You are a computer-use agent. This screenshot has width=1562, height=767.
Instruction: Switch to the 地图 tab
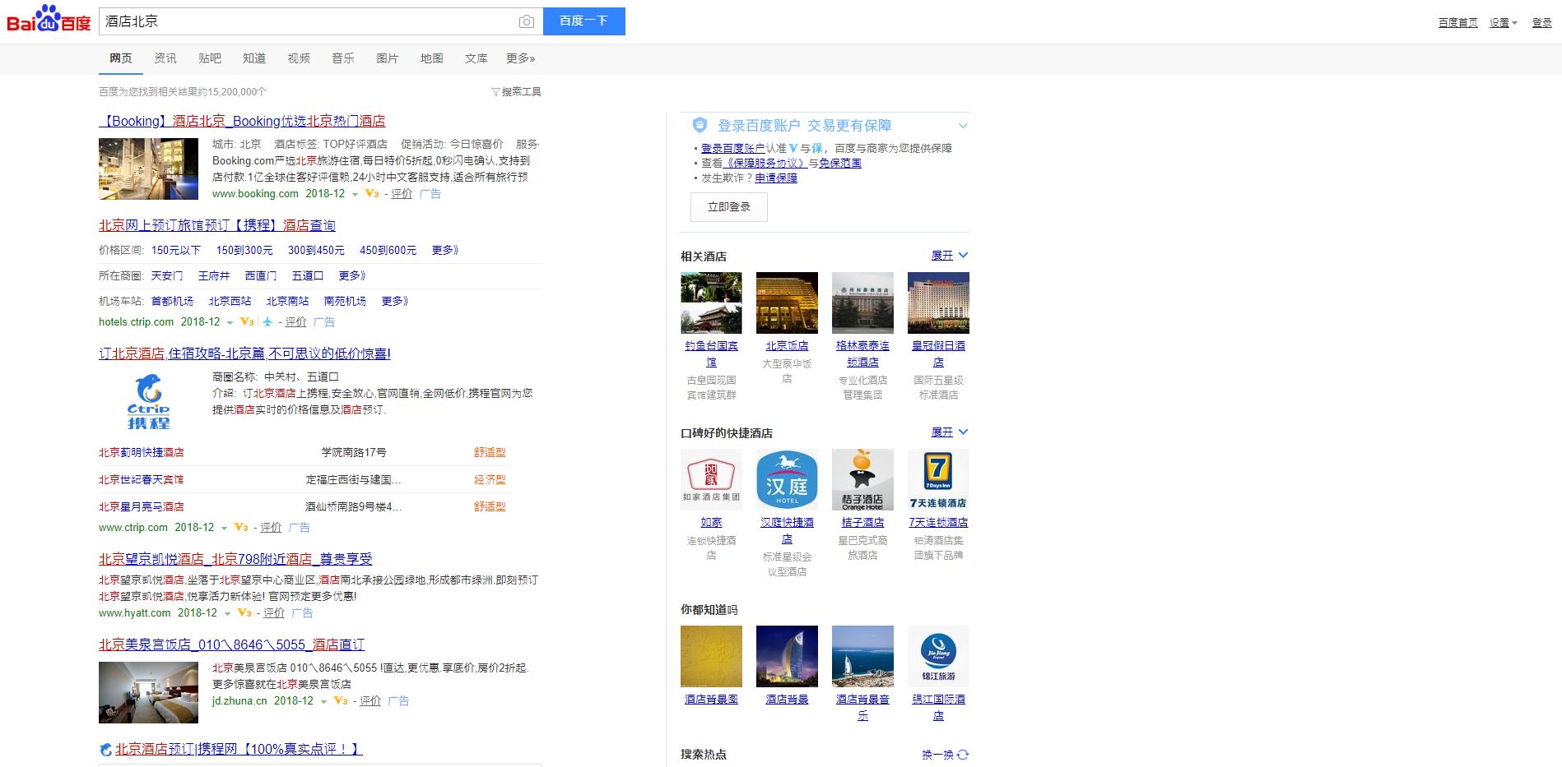pos(432,58)
